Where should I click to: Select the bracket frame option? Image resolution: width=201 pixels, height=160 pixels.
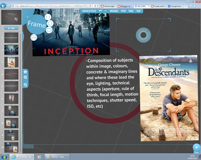pyautogui.click(x=48, y=17)
